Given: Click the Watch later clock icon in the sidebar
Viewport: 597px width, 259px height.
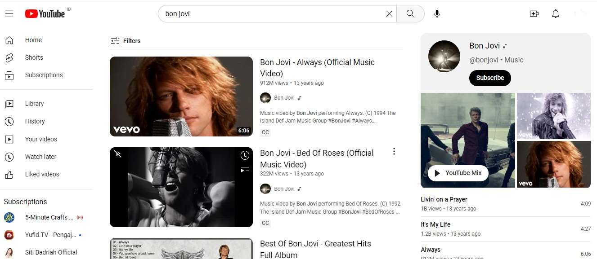Looking at the screenshot, I should 9,157.
